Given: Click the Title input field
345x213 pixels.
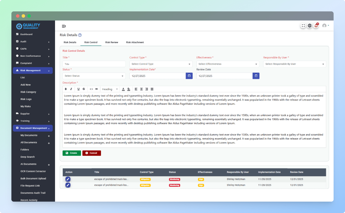Looking at the screenshot, I should tap(94, 64).
